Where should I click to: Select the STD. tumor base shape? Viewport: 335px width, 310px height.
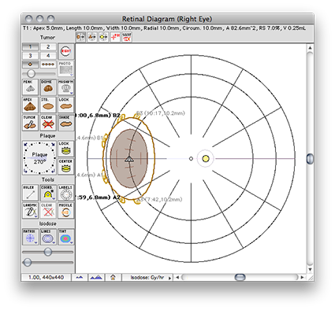(x=48, y=105)
